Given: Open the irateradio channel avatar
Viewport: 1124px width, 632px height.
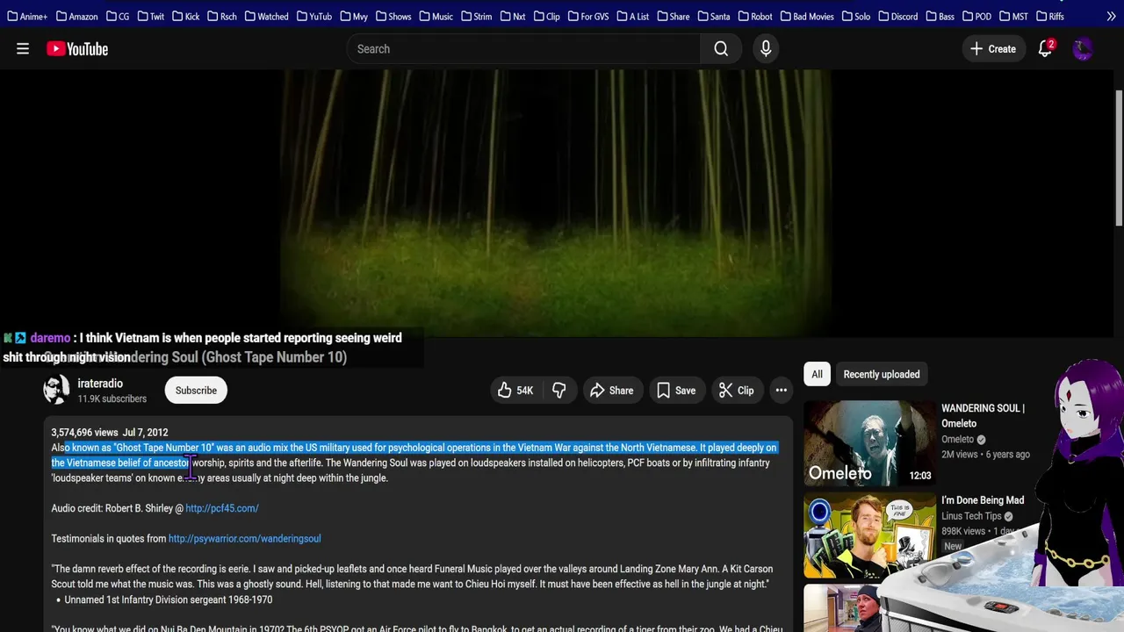Looking at the screenshot, I should (57, 390).
